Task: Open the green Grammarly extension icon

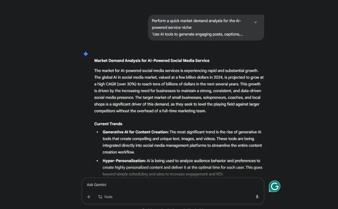Action: pyautogui.click(x=274, y=186)
